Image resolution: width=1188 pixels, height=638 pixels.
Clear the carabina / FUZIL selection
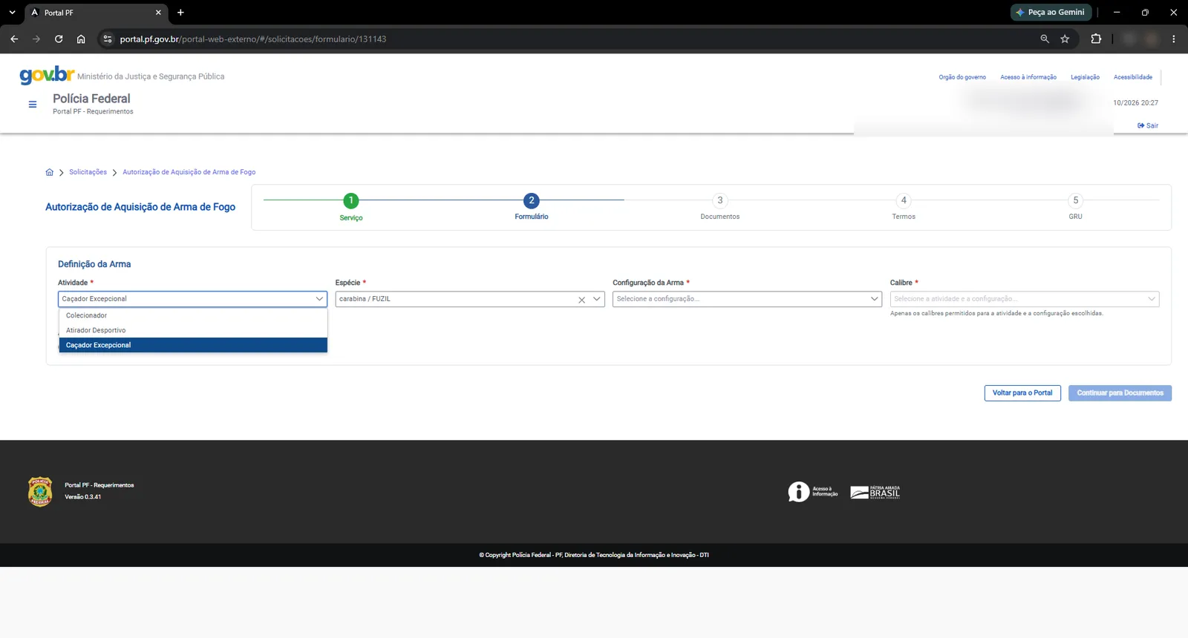pos(582,300)
